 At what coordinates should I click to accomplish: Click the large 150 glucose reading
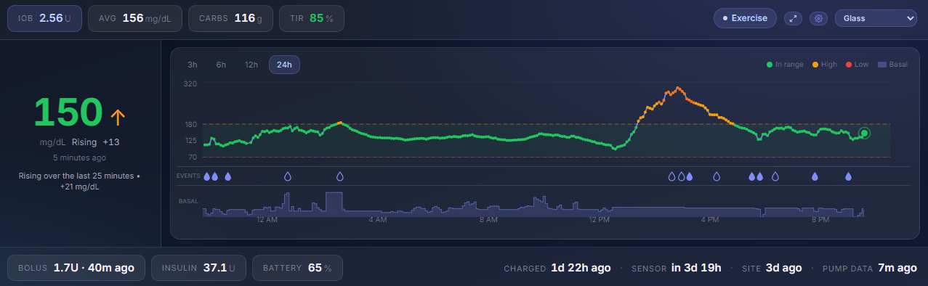(x=68, y=113)
